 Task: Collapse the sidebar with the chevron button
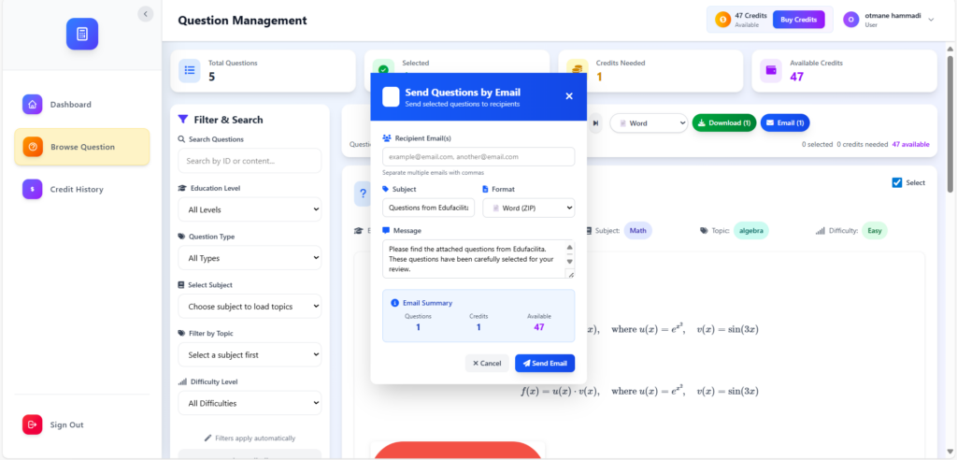pyautogui.click(x=145, y=14)
